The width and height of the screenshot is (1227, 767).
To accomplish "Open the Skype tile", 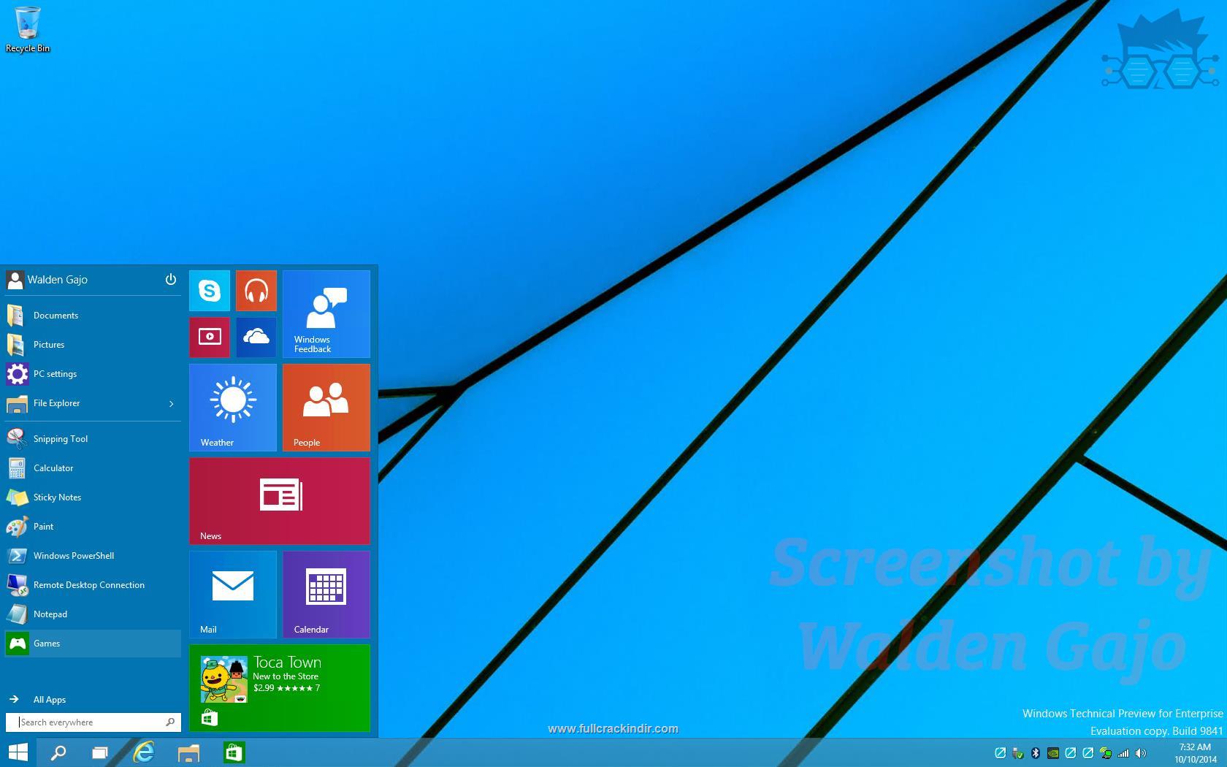I will click(210, 291).
